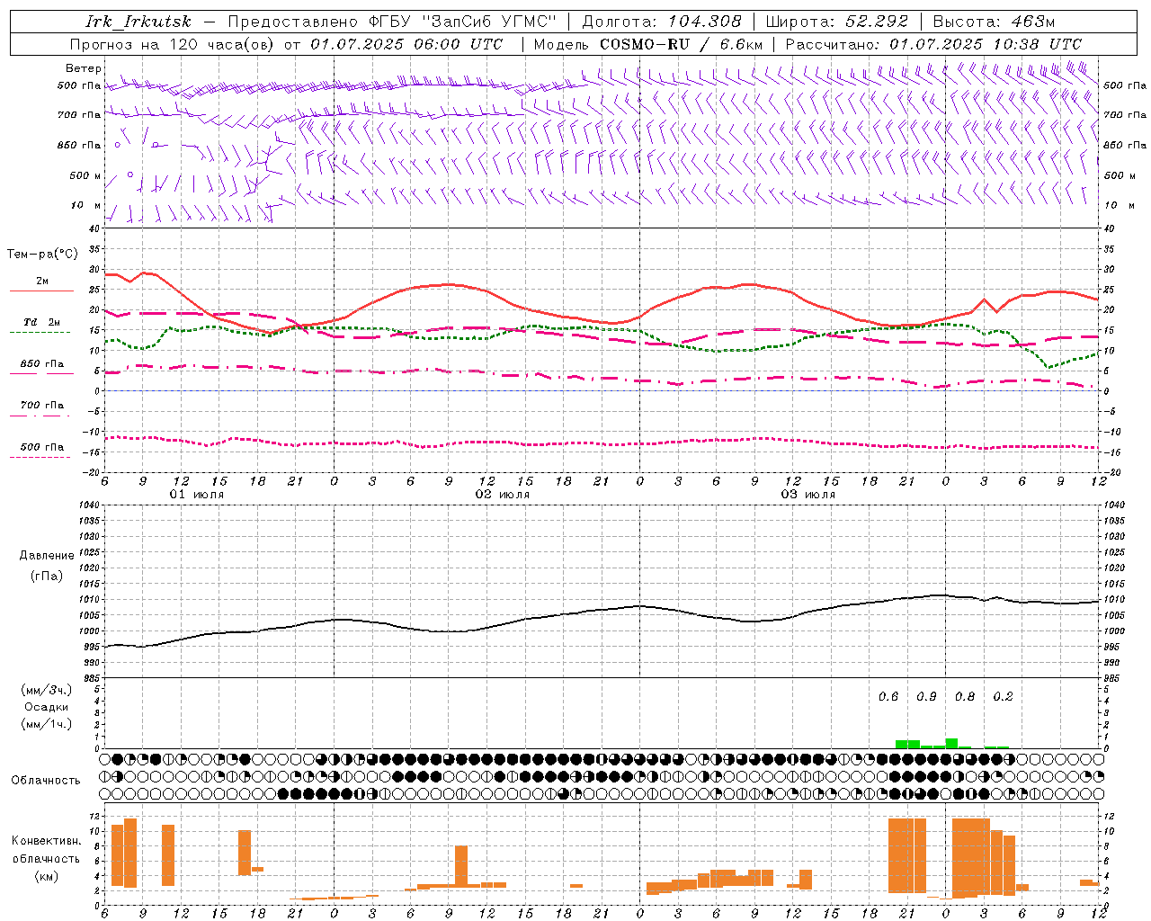Select the 850 гПа temperature legend entry
1151x921 pixels.
click(x=41, y=363)
